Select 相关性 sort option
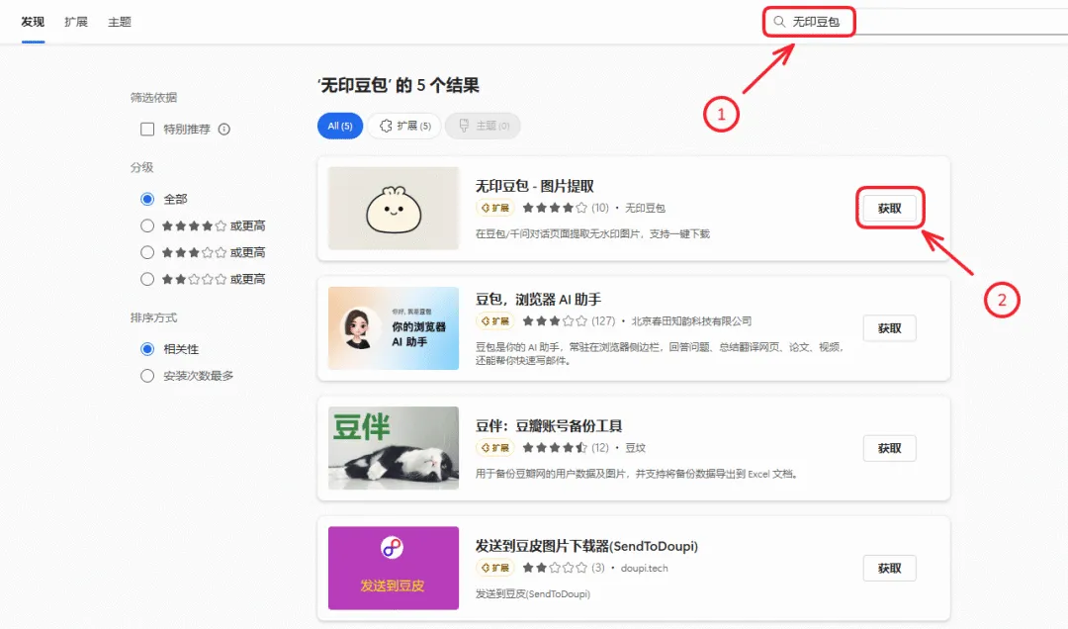1068x629 pixels. tap(147, 349)
